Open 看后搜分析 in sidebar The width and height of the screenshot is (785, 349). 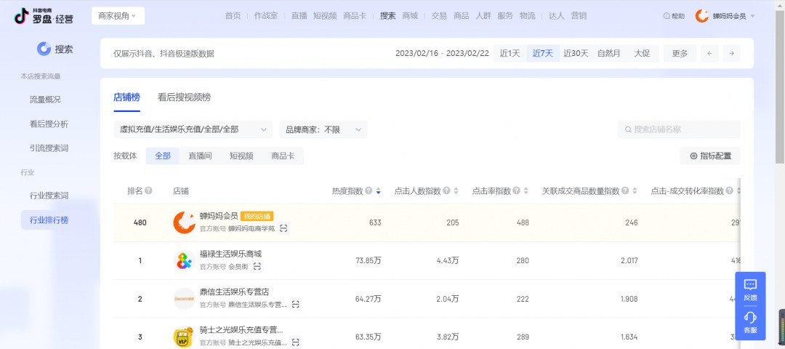point(49,124)
